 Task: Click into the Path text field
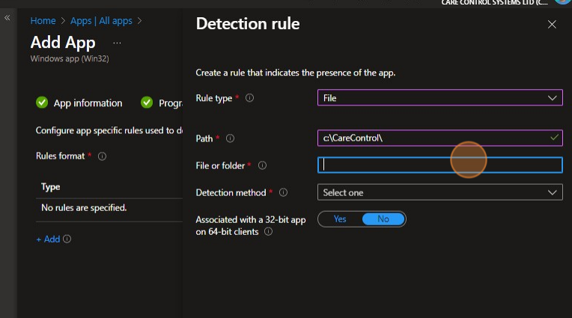(430, 138)
